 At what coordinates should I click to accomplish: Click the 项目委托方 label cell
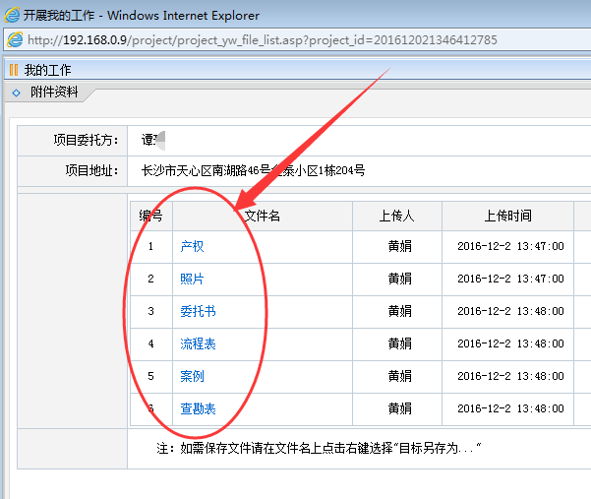pos(85,140)
